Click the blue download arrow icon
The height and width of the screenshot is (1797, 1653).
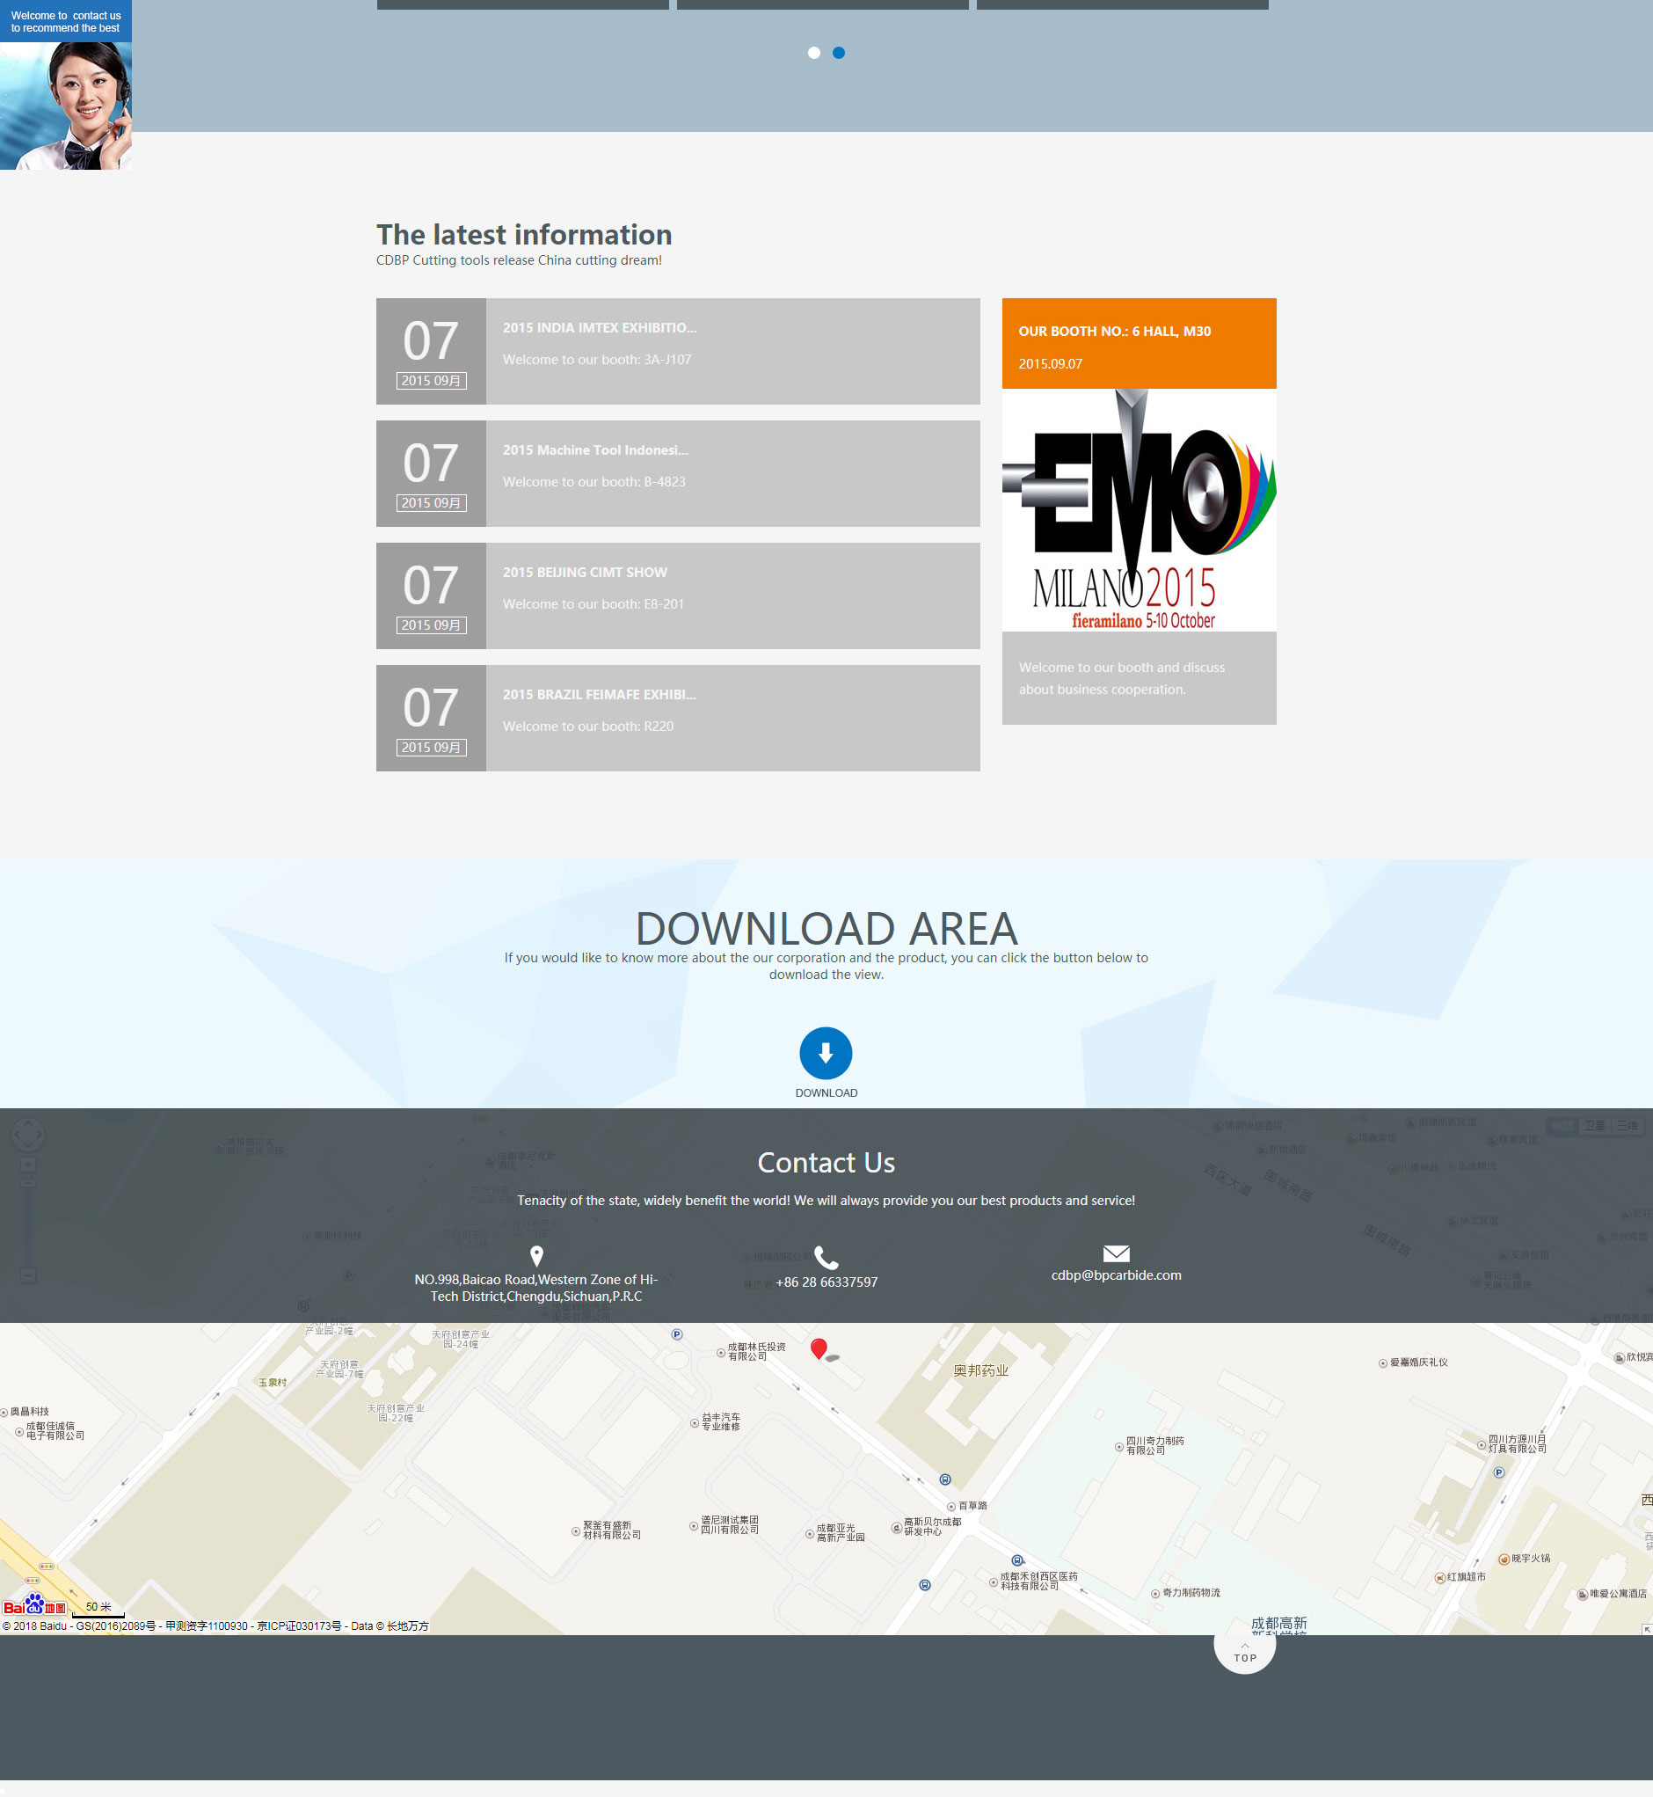click(826, 1052)
